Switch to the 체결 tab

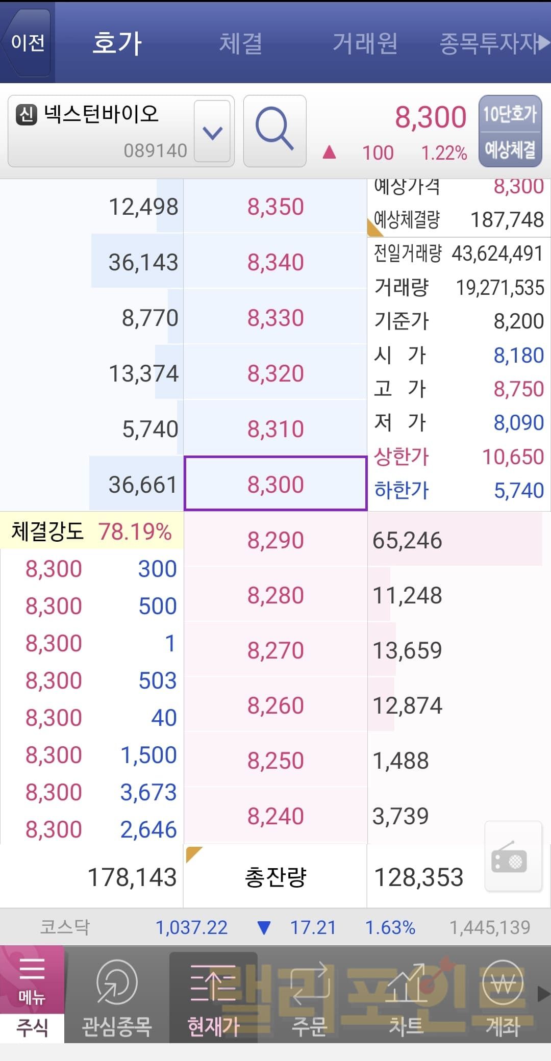click(240, 43)
